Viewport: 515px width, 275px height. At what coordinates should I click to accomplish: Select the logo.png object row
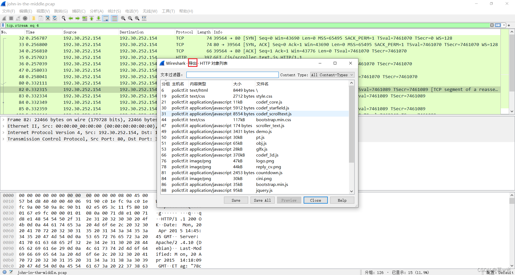coord(255,161)
